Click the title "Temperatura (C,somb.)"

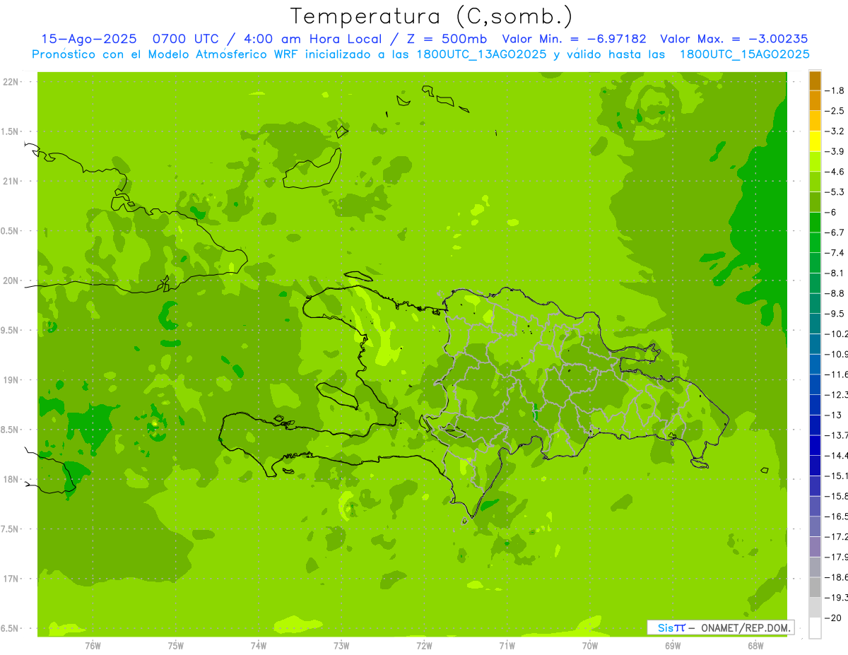click(432, 16)
